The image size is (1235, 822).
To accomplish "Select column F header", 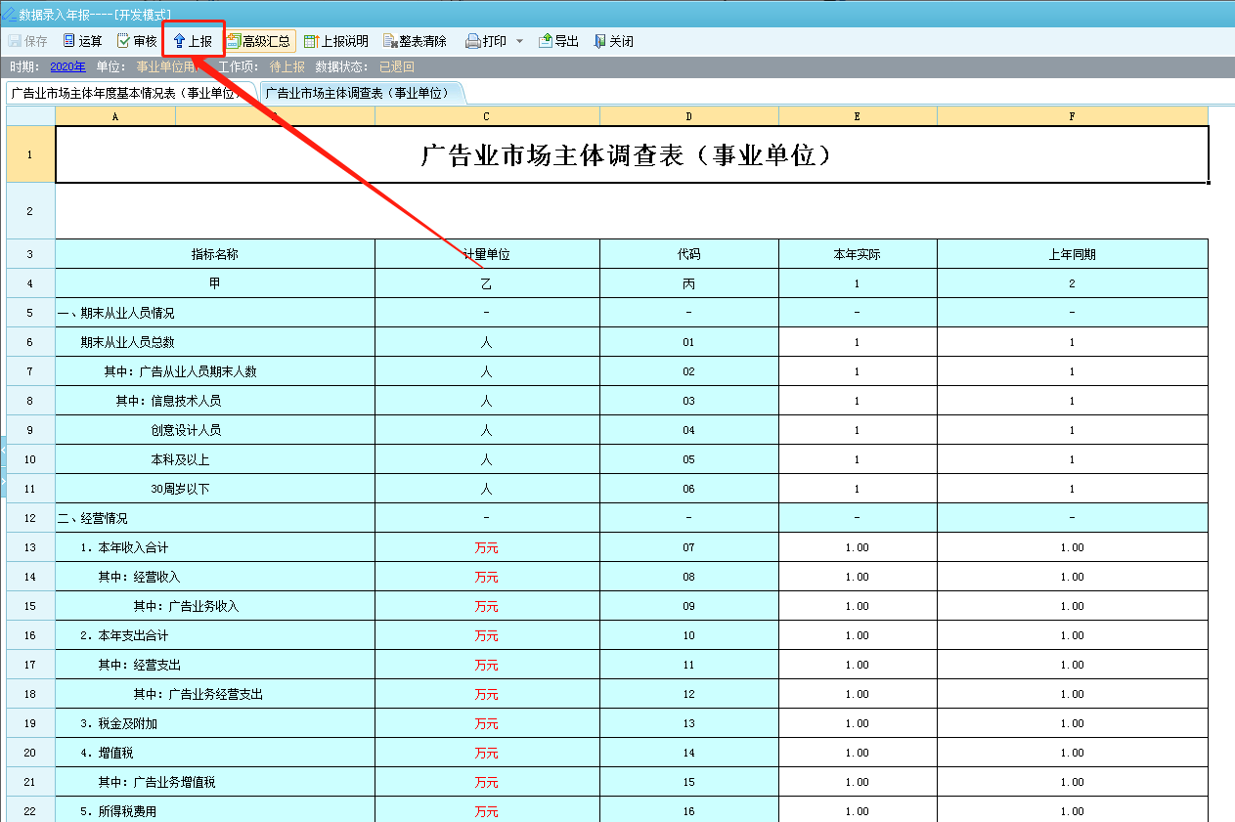I will (x=1072, y=116).
